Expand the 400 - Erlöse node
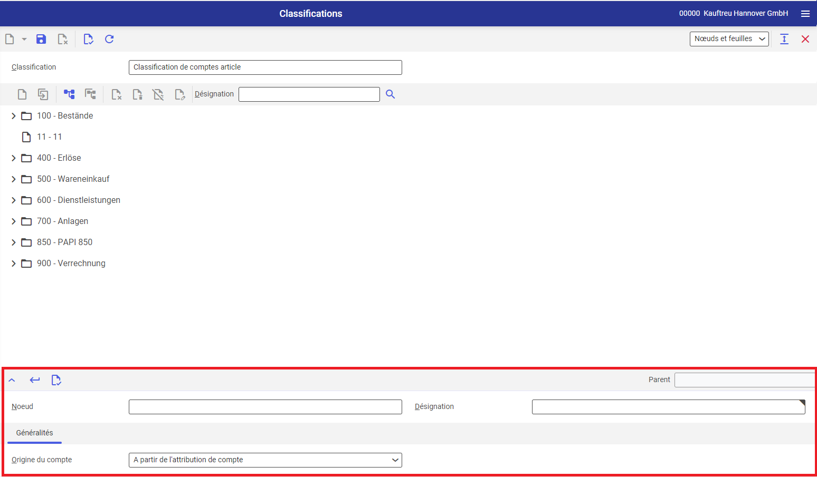This screenshot has height=477, width=817. 14,158
